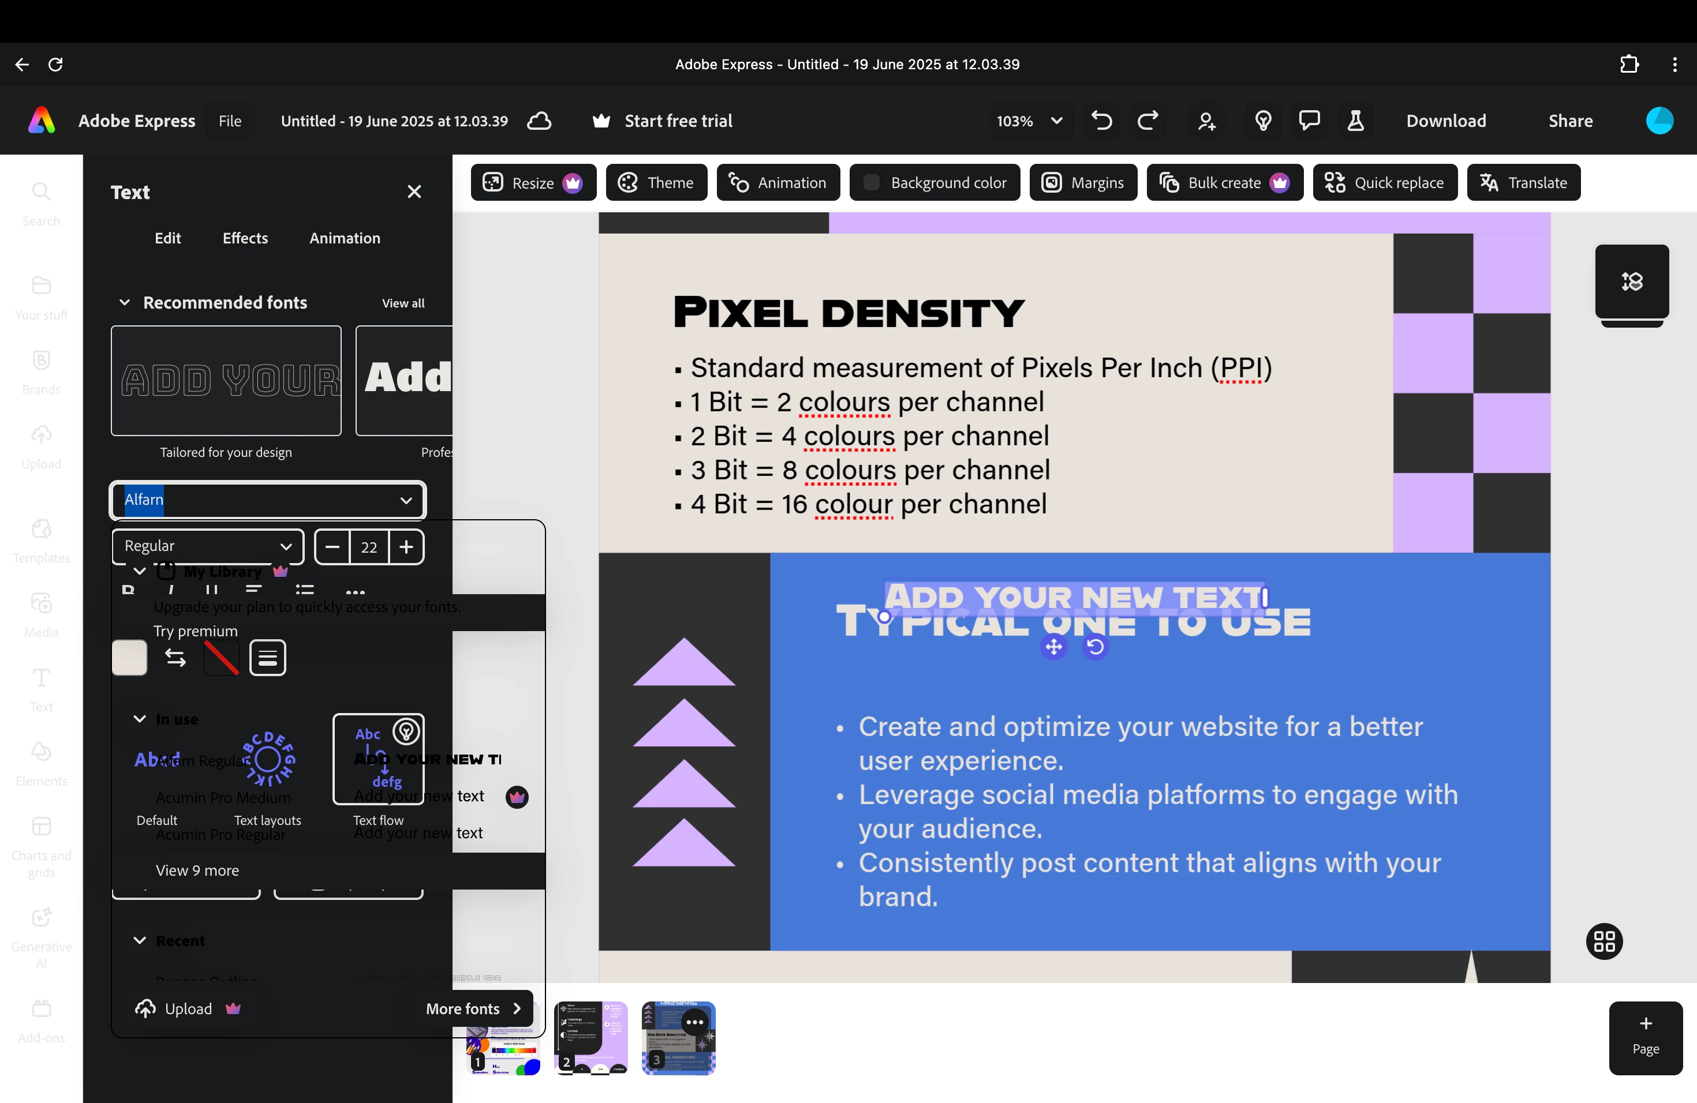This screenshot has height=1103, width=1697.
Task: Open the 103% zoom level dropdown
Action: 1029,121
